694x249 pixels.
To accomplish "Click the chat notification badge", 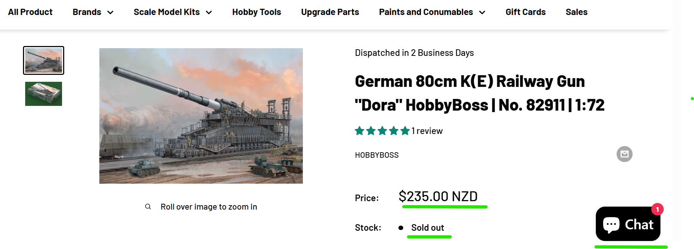I will 657,209.
